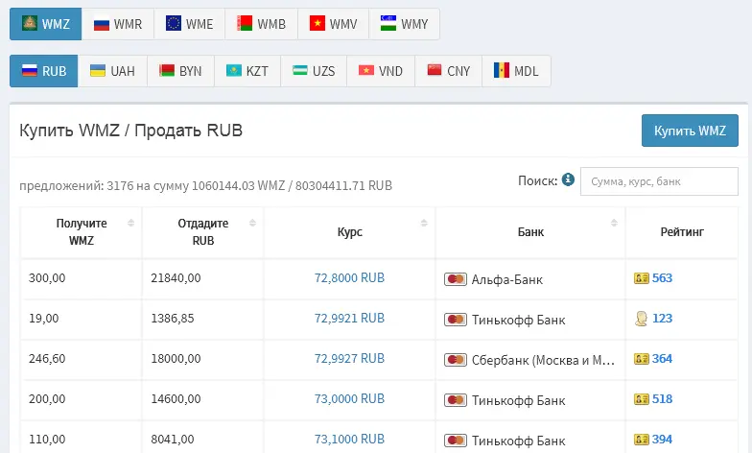752x453 pixels.
Task: Open the rating 563 link
Action: (662, 278)
